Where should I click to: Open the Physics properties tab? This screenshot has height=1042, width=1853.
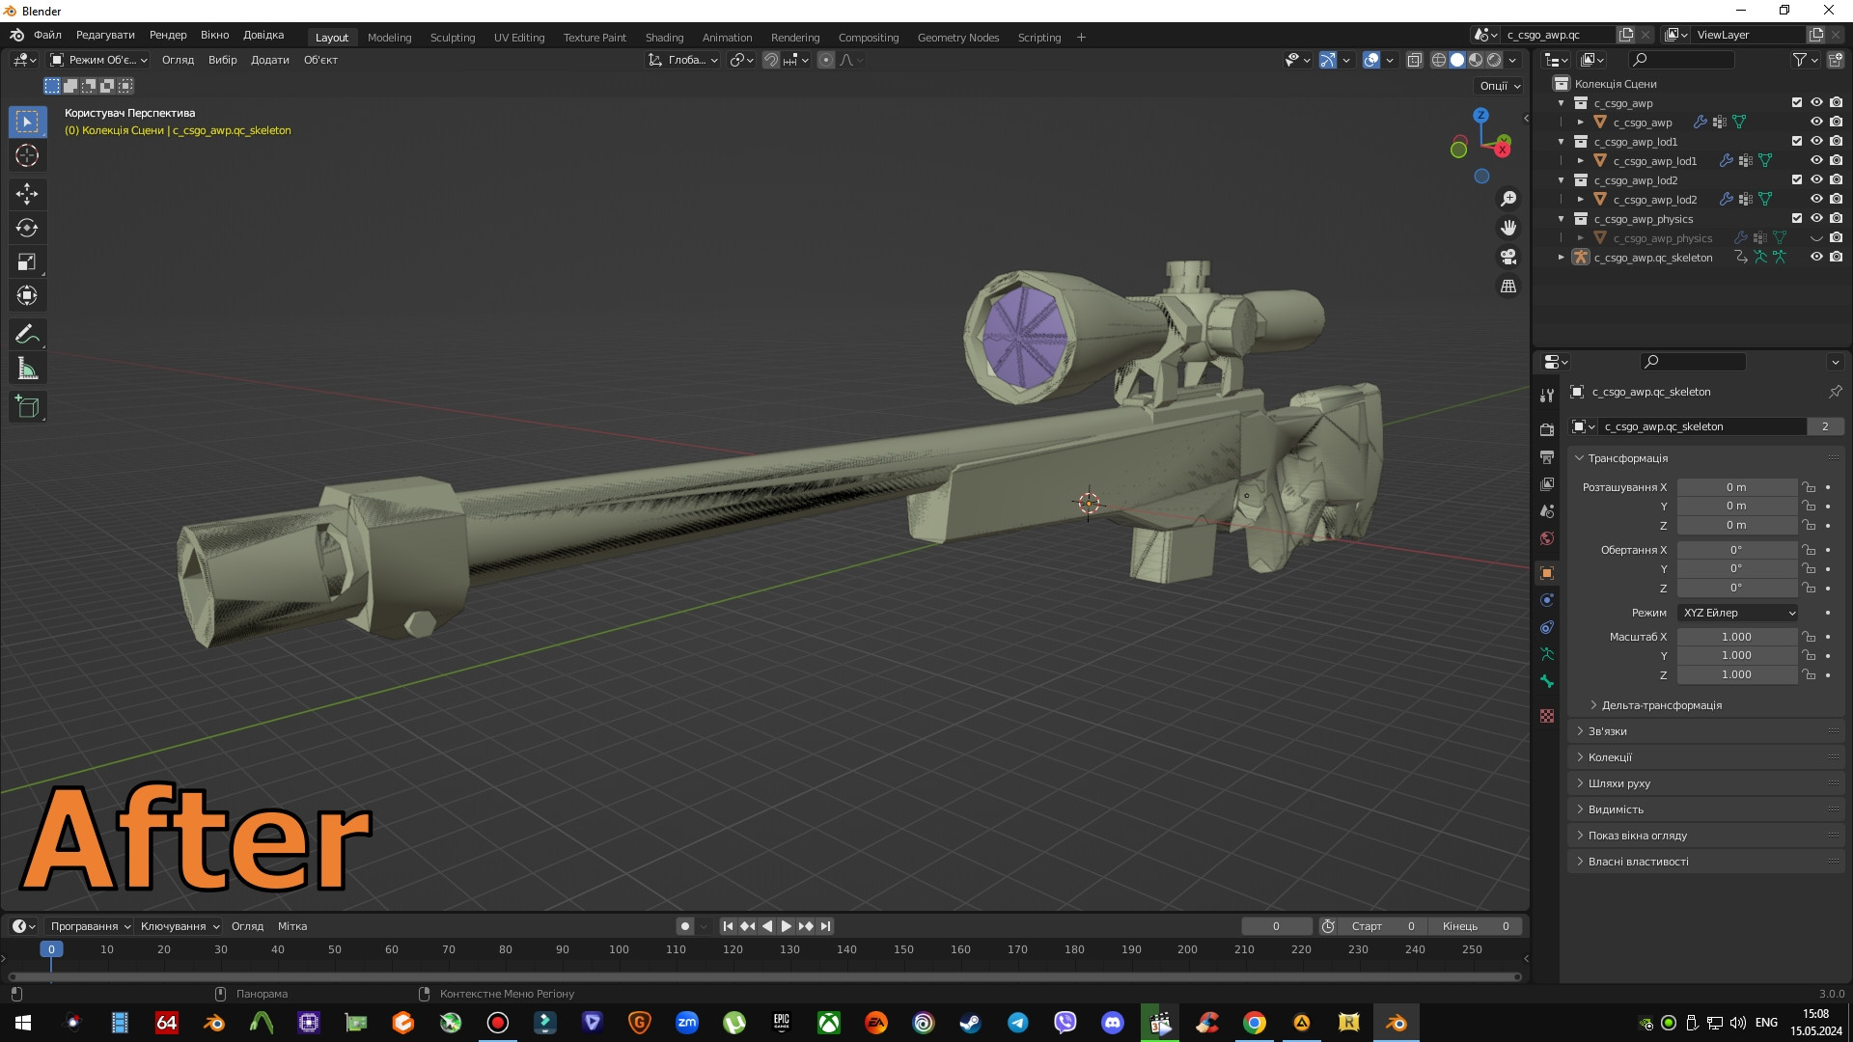coord(1548,599)
